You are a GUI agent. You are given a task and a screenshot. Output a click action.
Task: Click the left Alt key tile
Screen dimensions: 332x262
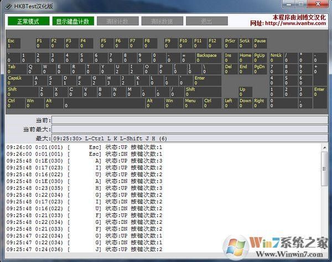click(x=54, y=103)
